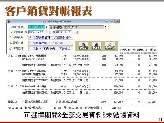Click the 2.銷貨期間 label
This screenshot has height=123, width=164.
[x=18, y=32]
